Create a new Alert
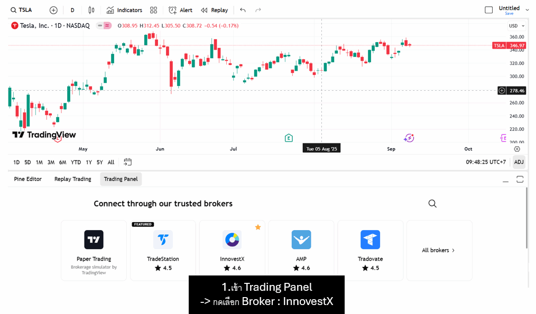This screenshot has width=536, height=314. [x=180, y=10]
